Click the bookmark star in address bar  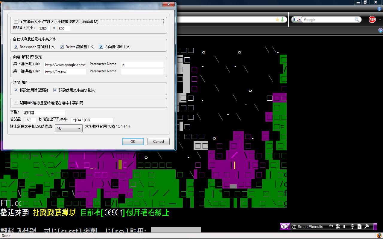pos(277,19)
